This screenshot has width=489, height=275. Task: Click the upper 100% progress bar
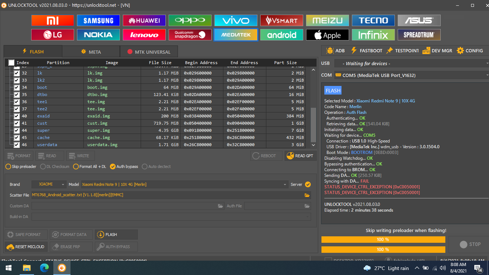pos(383,239)
